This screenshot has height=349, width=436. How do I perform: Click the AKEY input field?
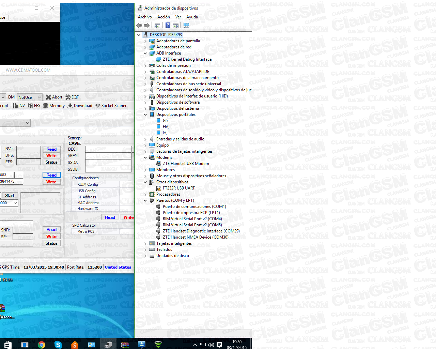pyautogui.click(x=108, y=156)
